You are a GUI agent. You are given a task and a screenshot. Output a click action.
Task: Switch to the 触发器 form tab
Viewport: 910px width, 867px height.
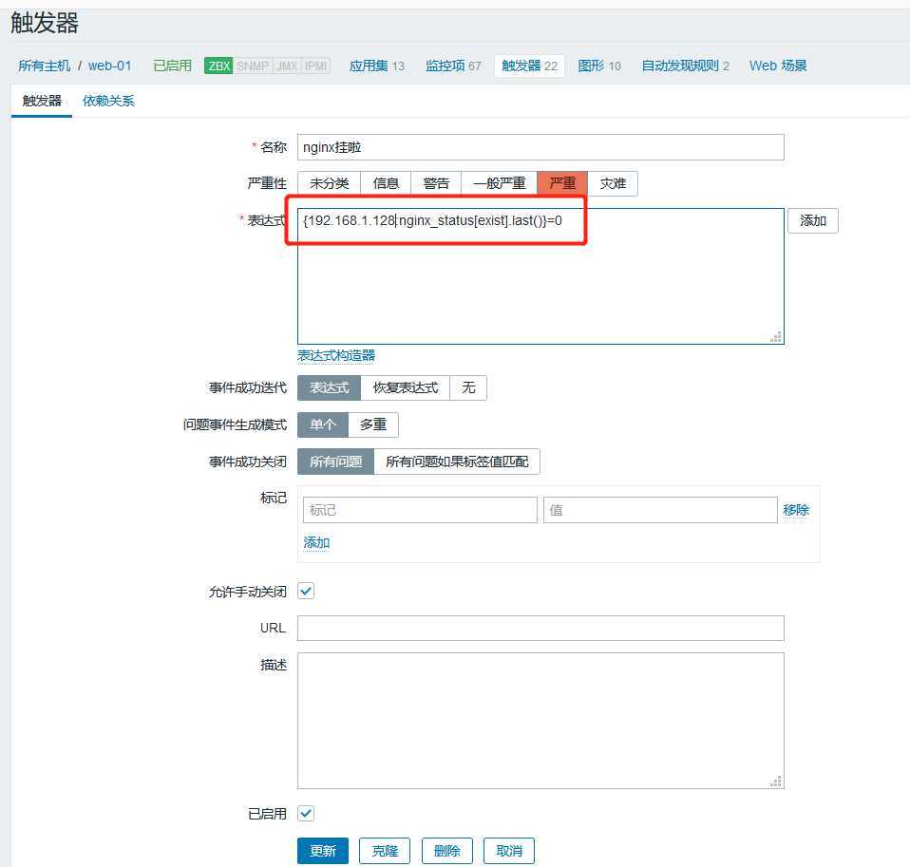tap(42, 101)
